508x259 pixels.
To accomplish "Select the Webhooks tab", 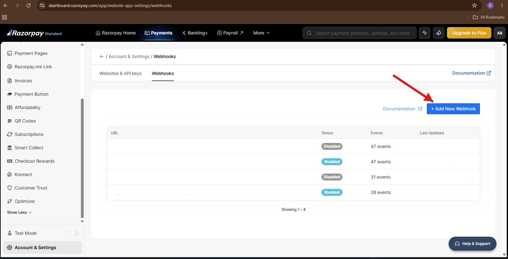I will coord(163,73).
